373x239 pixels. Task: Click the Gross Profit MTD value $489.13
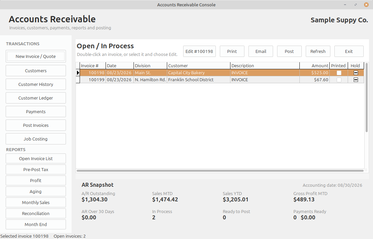tap(304, 199)
